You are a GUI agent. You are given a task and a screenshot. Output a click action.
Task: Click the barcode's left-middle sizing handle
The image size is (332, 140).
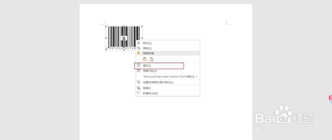point(106,38)
